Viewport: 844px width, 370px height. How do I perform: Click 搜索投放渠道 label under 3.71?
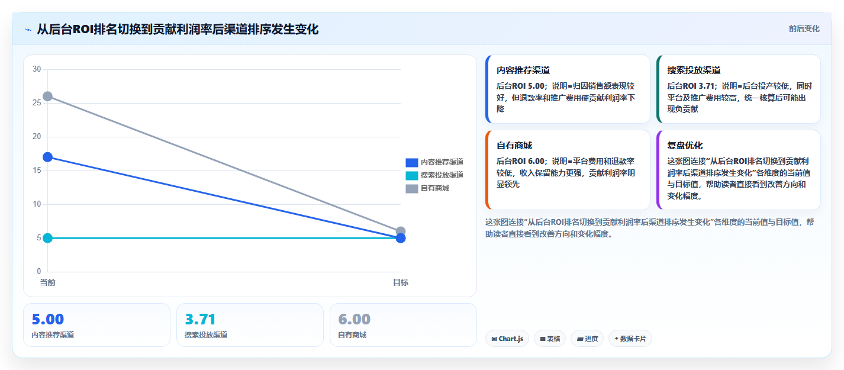(x=206, y=334)
